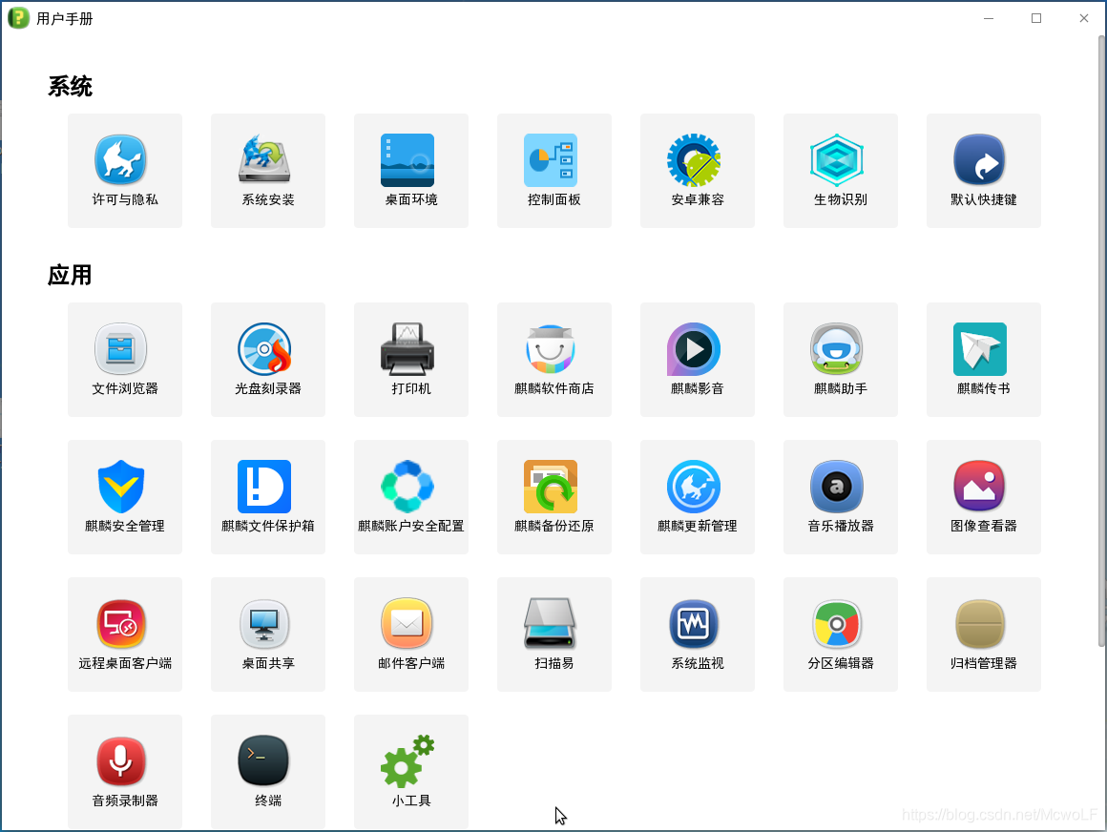The image size is (1107, 832).
Task: Click the 用户手册 app icon in title bar
Action: pos(18,18)
